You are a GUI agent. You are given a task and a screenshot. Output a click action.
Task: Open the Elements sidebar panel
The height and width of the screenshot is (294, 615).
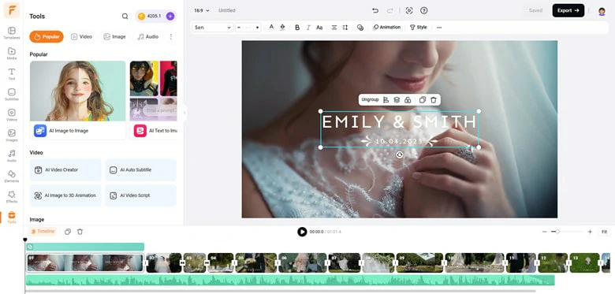click(12, 176)
